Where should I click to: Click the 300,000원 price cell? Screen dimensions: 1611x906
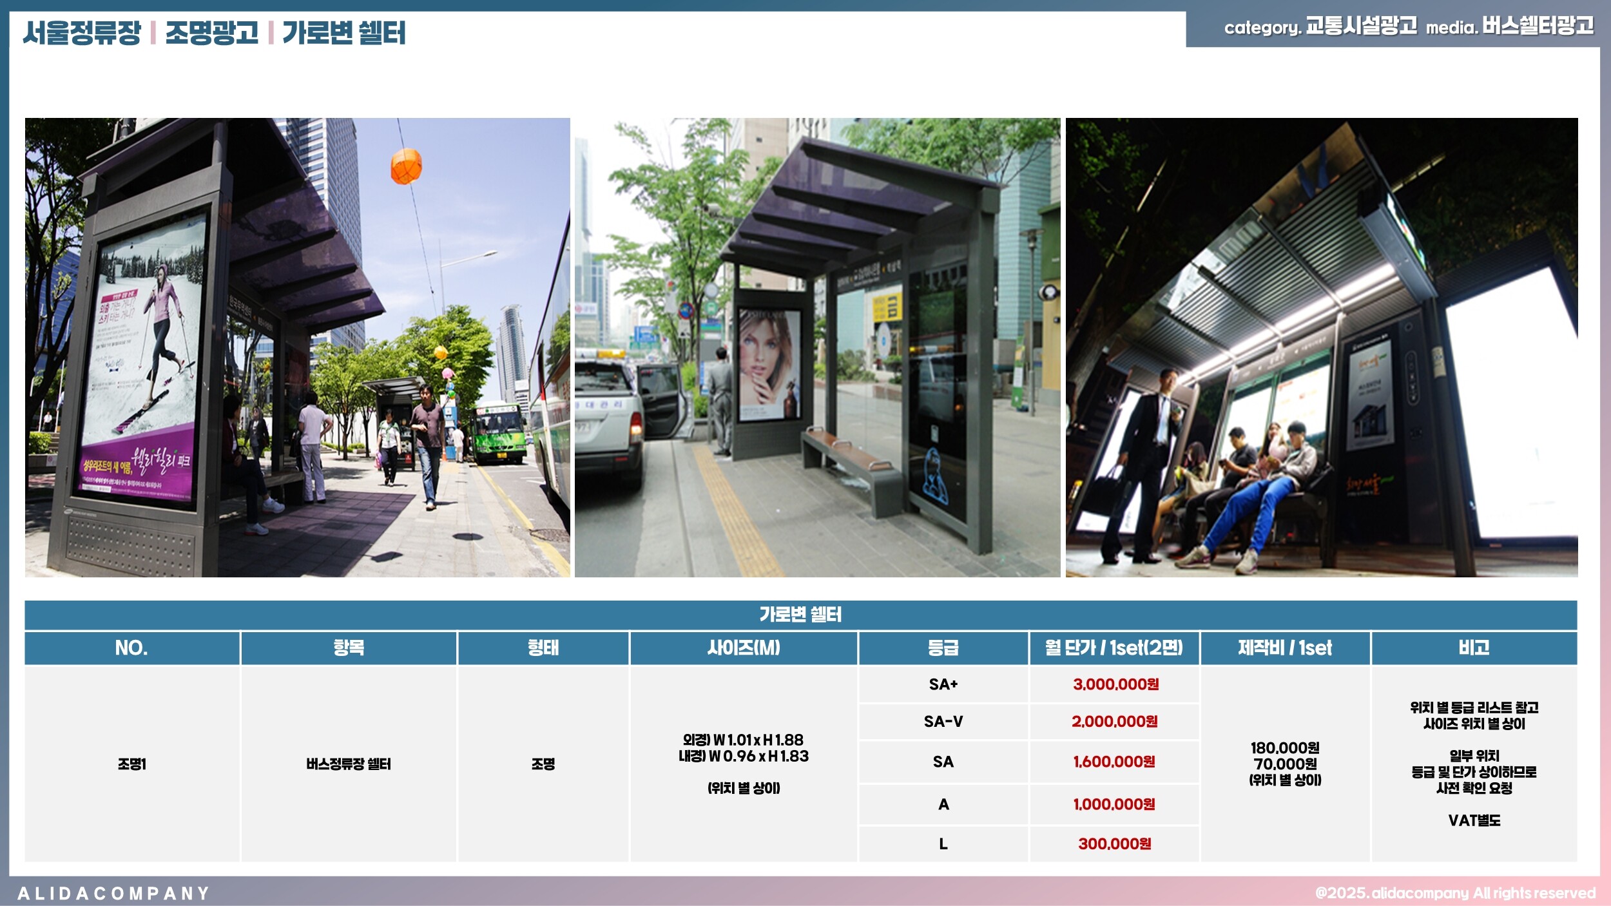tap(1114, 843)
